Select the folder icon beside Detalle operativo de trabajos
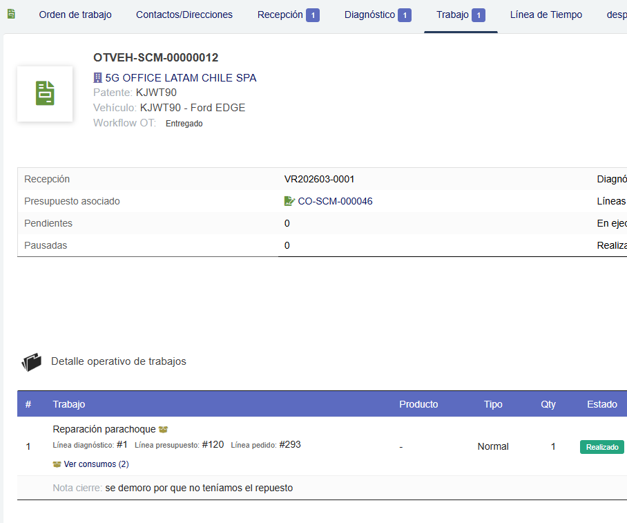 pos(32,360)
